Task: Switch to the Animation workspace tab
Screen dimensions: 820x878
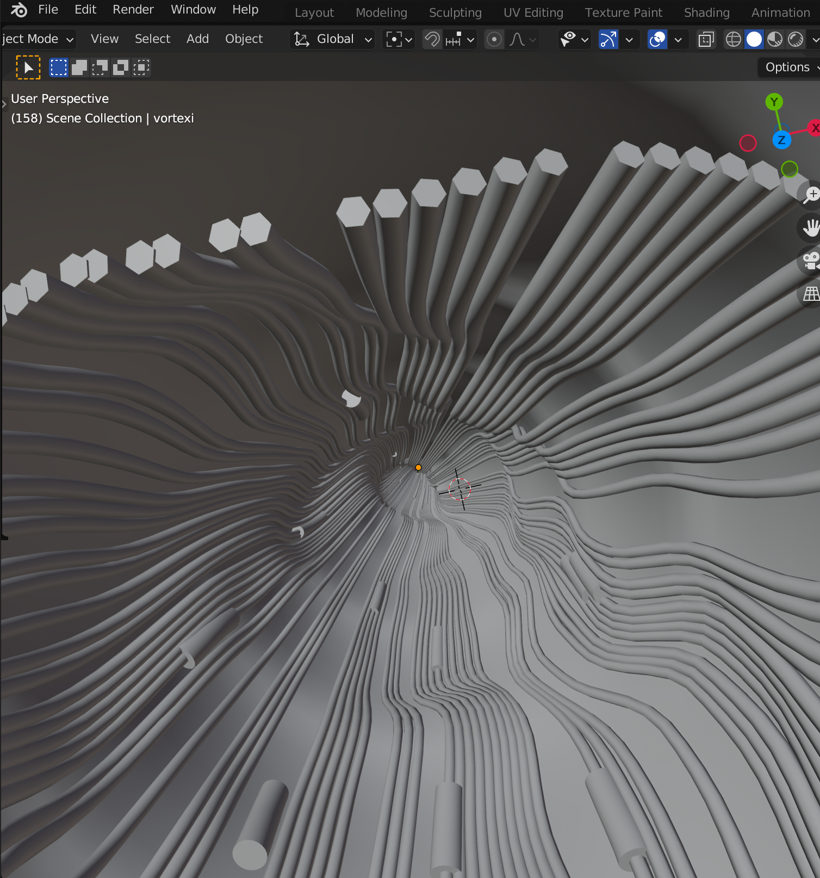Action: [781, 13]
